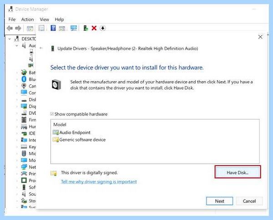Select the IDE controllers item in tree

click(28, 133)
